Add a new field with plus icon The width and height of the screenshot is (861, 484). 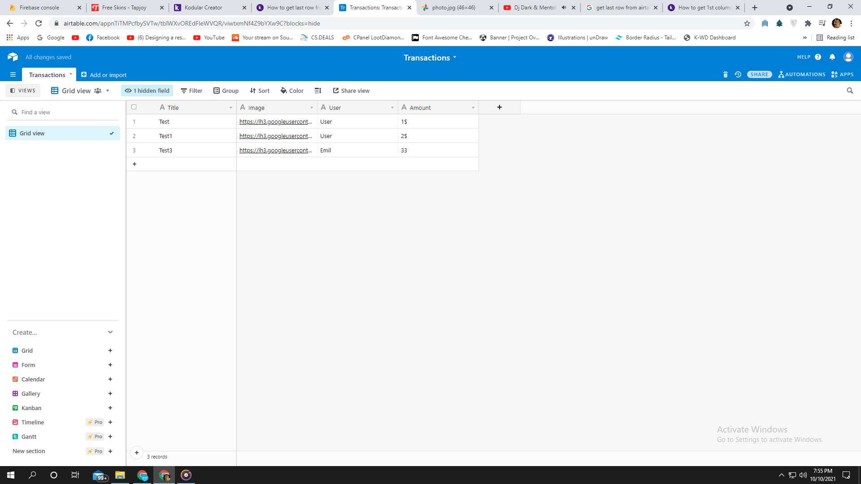tap(499, 107)
